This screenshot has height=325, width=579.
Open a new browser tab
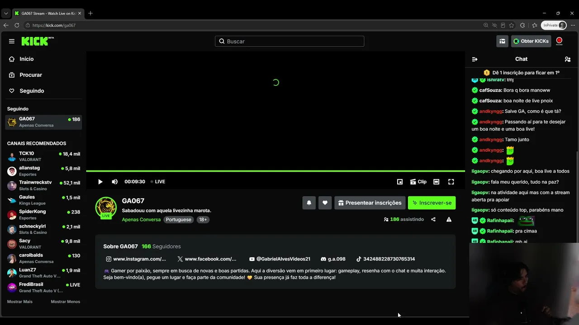90,13
